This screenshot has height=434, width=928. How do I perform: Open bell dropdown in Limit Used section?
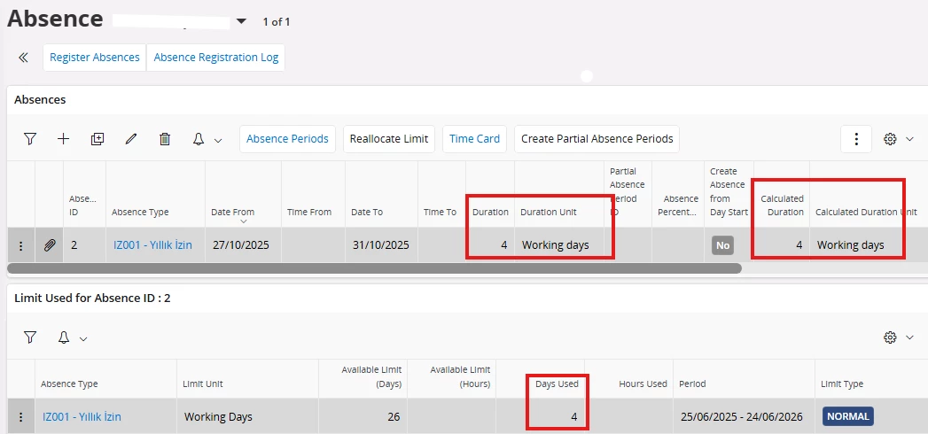pos(83,339)
